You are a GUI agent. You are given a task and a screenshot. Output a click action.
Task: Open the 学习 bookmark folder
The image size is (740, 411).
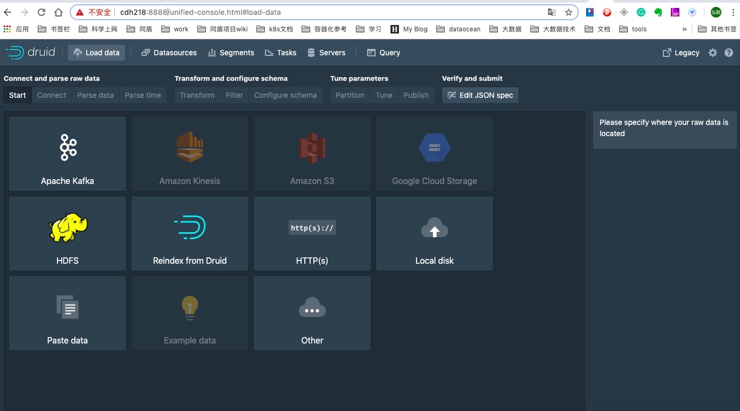click(369, 29)
